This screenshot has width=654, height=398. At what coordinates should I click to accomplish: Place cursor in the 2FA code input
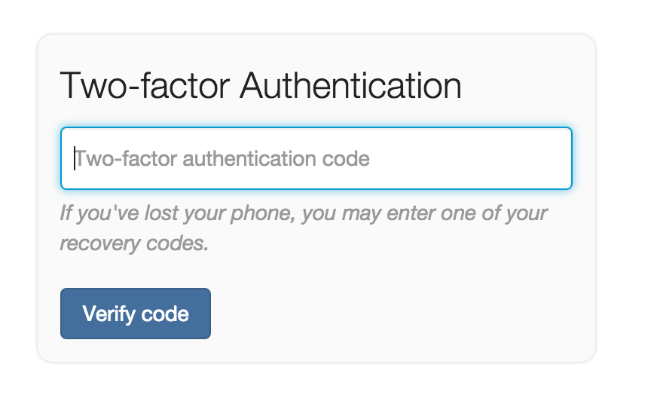[316, 158]
